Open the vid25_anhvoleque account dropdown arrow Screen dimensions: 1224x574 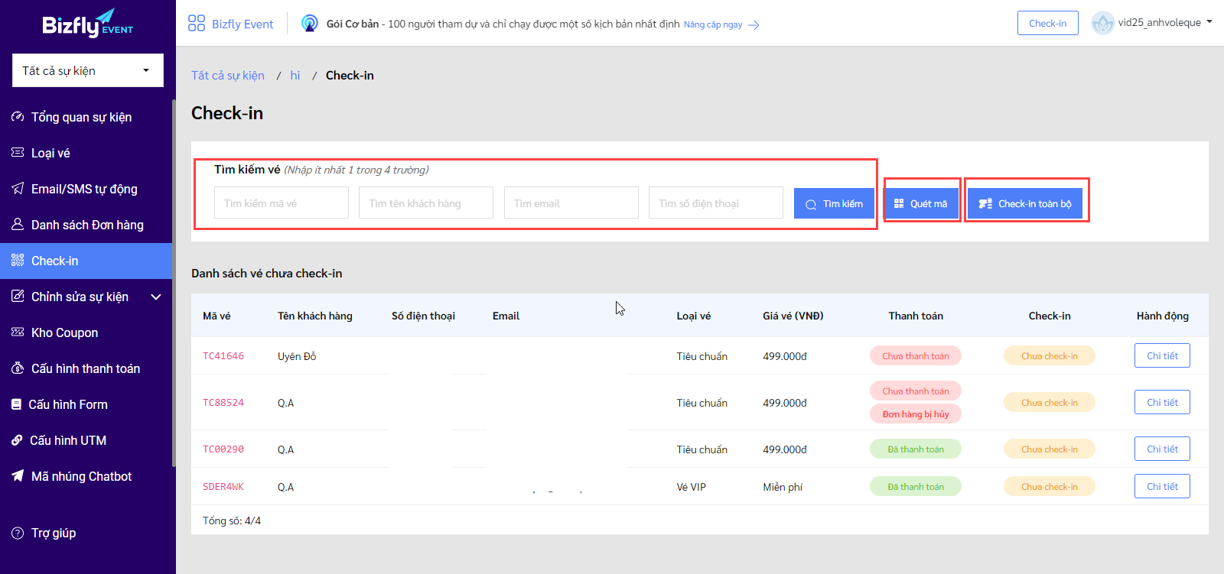click(1209, 22)
